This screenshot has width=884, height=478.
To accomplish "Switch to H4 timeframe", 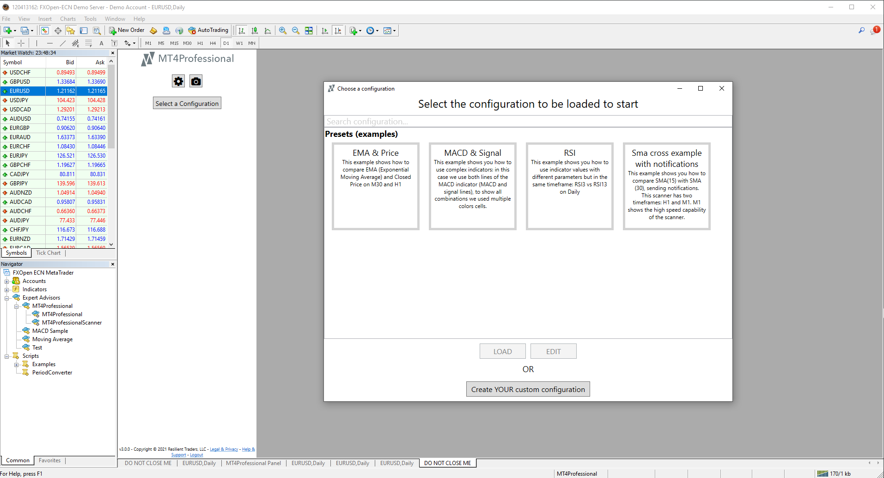I will coord(213,43).
